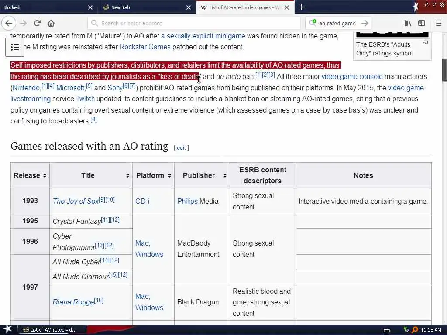Open the Rockstar Games link
The width and height of the screenshot is (447, 335).
145,47
